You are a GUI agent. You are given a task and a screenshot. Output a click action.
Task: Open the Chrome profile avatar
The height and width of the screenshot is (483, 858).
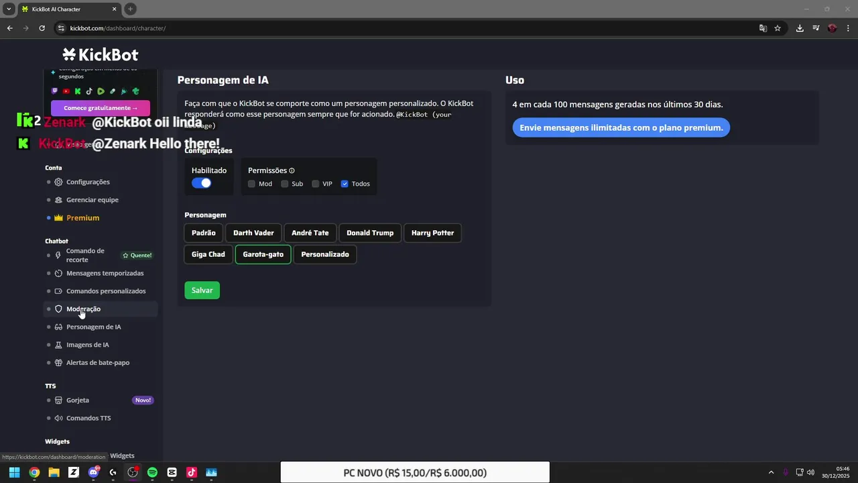pos(832,28)
